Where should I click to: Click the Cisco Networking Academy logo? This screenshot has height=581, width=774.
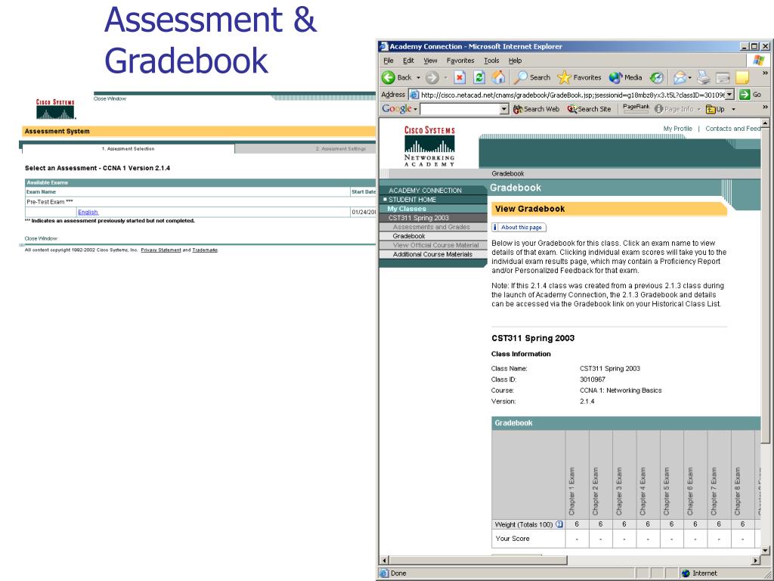point(429,146)
